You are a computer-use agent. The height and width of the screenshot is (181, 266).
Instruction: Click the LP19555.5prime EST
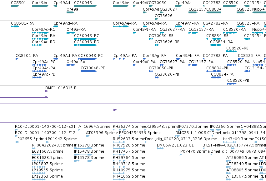coord(39,173)
